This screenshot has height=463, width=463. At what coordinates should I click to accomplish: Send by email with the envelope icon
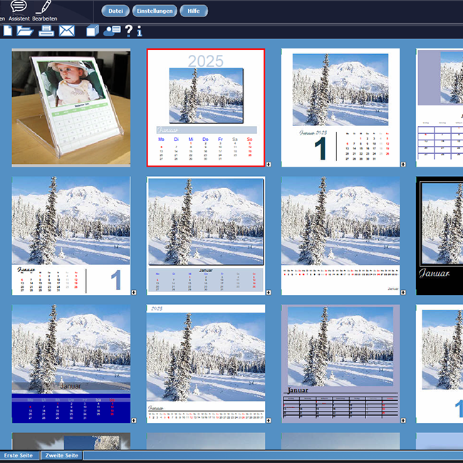pyautogui.click(x=67, y=30)
